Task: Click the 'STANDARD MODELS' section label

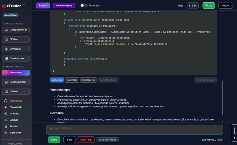Action: 13,67
